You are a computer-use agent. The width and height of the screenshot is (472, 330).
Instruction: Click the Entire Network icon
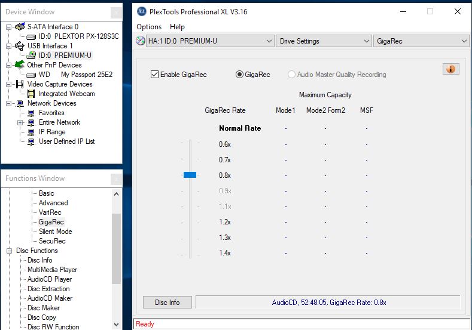coord(31,122)
